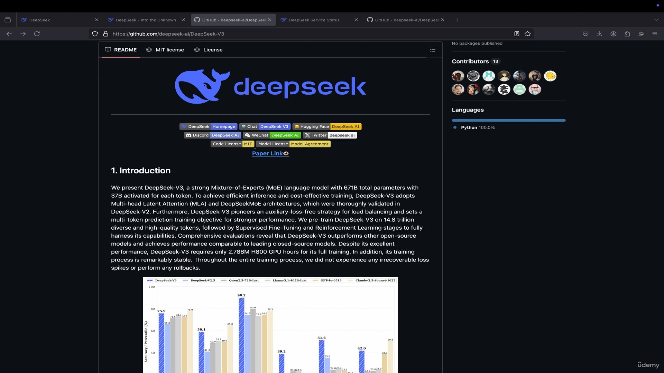Click the Model License Model Agreement badge
This screenshot has height=373, width=664.
293,144
